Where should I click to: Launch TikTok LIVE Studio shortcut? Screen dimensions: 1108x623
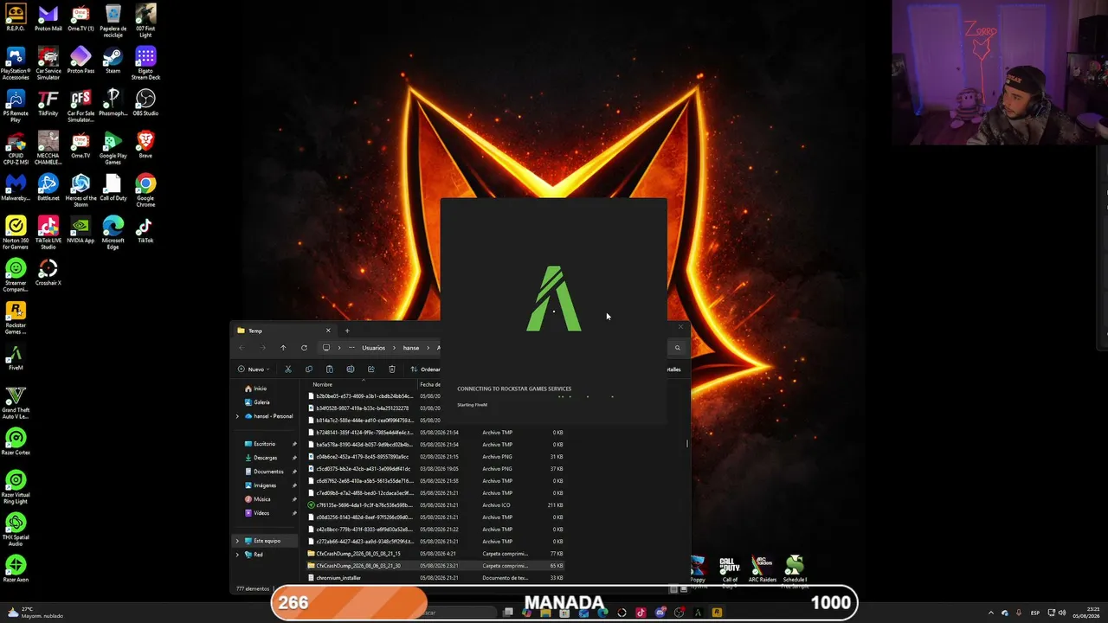[x=48, y=233]
